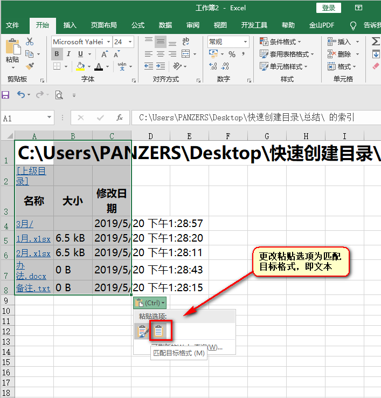Apply comma style number format
The height and width of the screenshot is (398, 381).
pos(243,54)
